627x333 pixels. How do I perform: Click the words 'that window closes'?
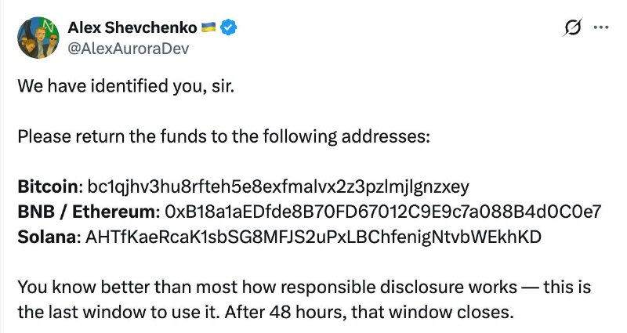point(432,312)
